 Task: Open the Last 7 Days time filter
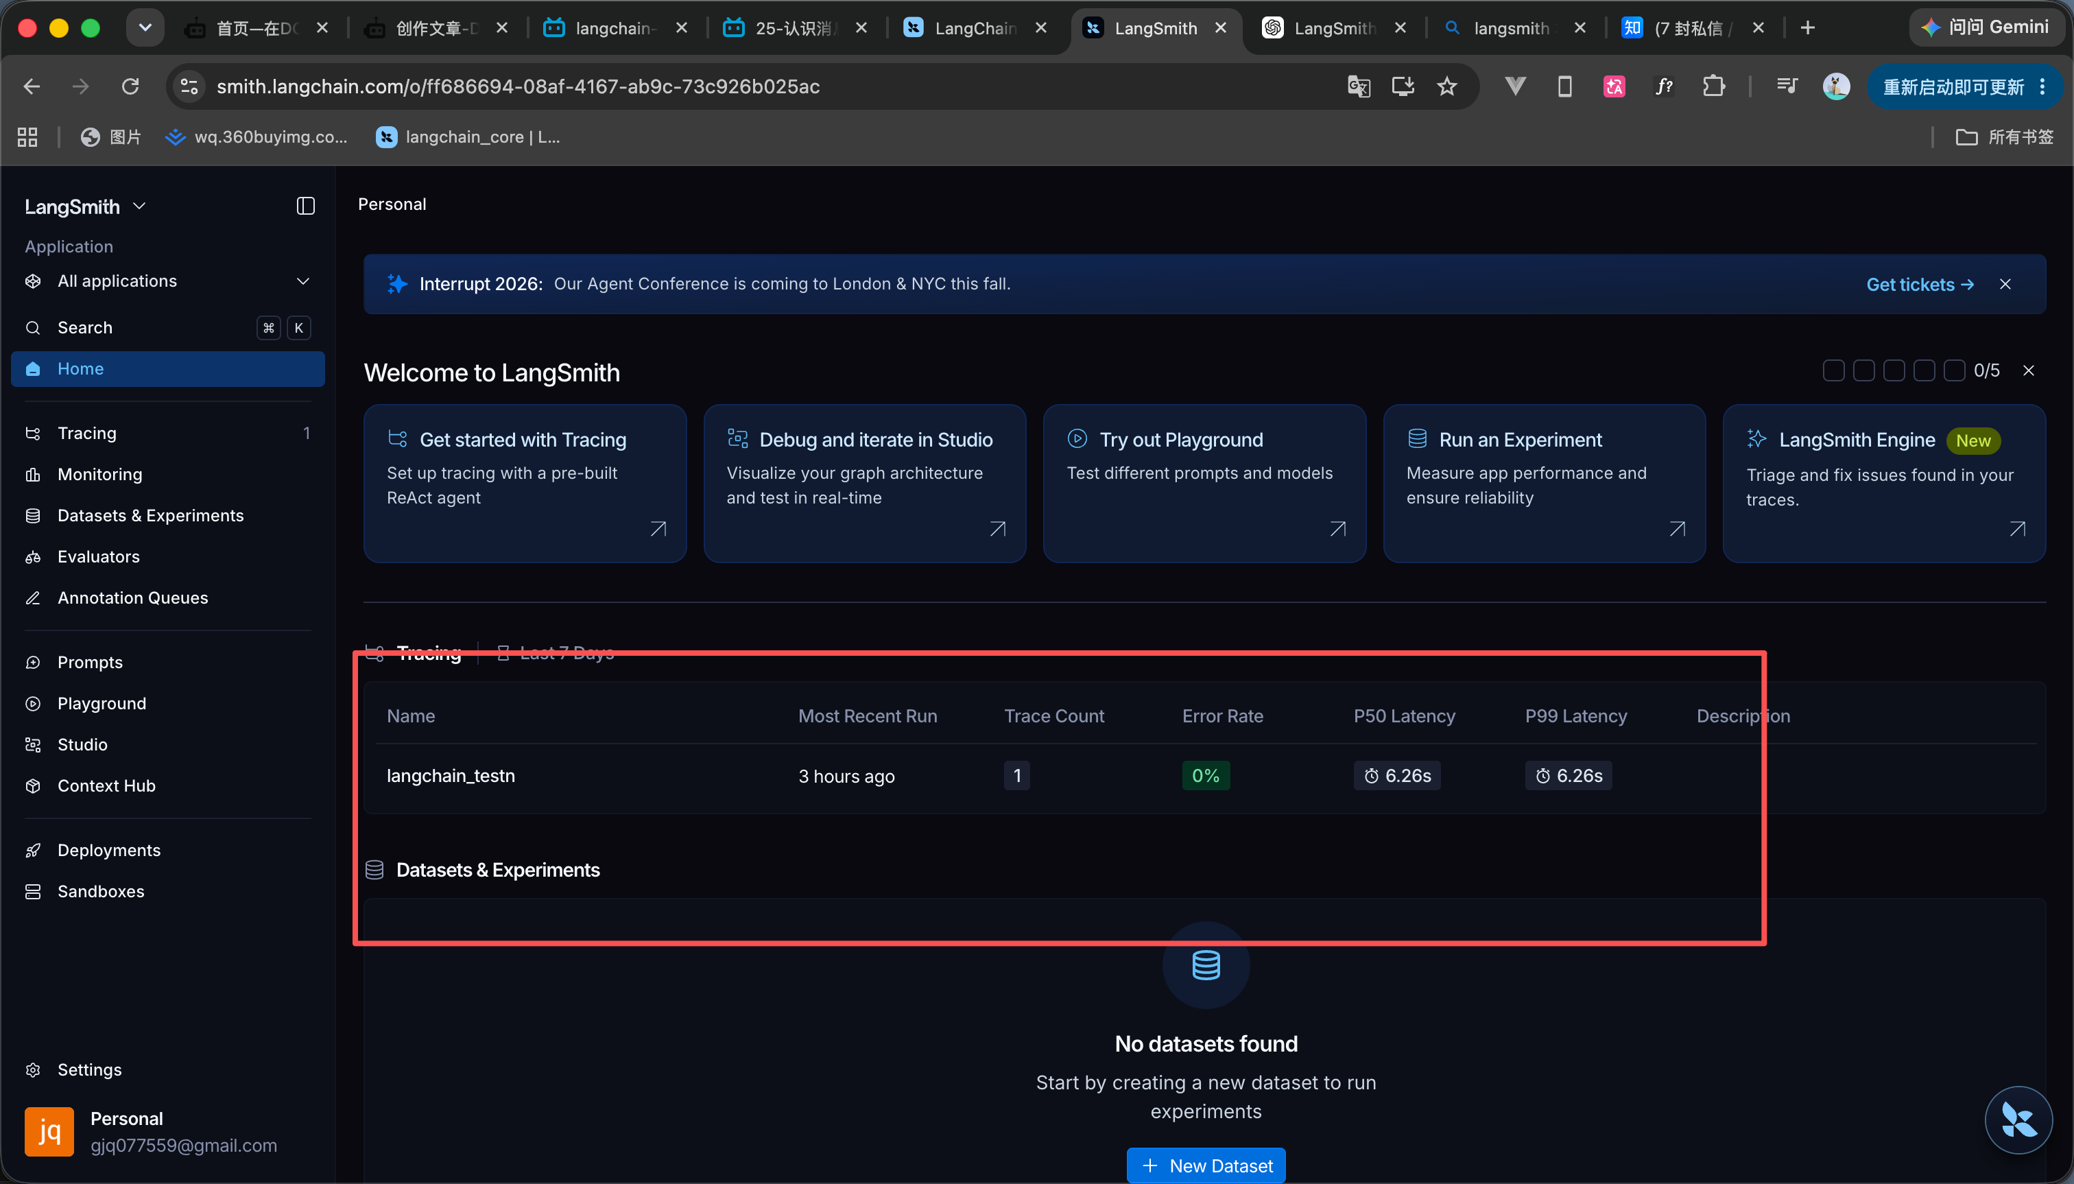pos(556,653)
